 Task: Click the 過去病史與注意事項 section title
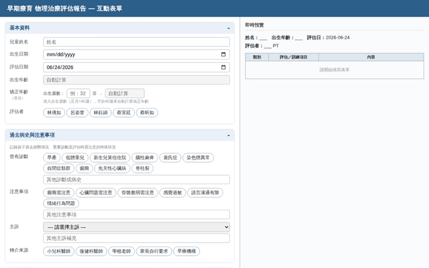(x=32, y=135)
